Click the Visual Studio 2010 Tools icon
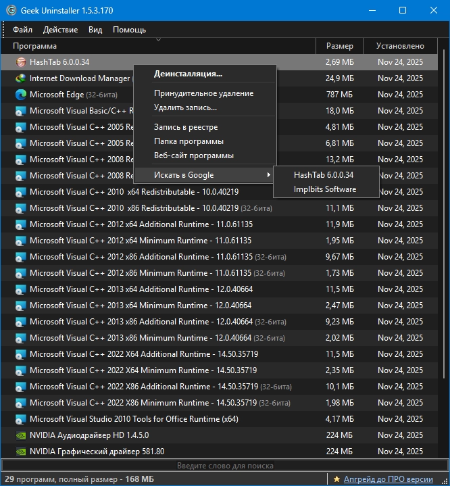The width and height of the screenshot is (450, 486). [20, 419]
